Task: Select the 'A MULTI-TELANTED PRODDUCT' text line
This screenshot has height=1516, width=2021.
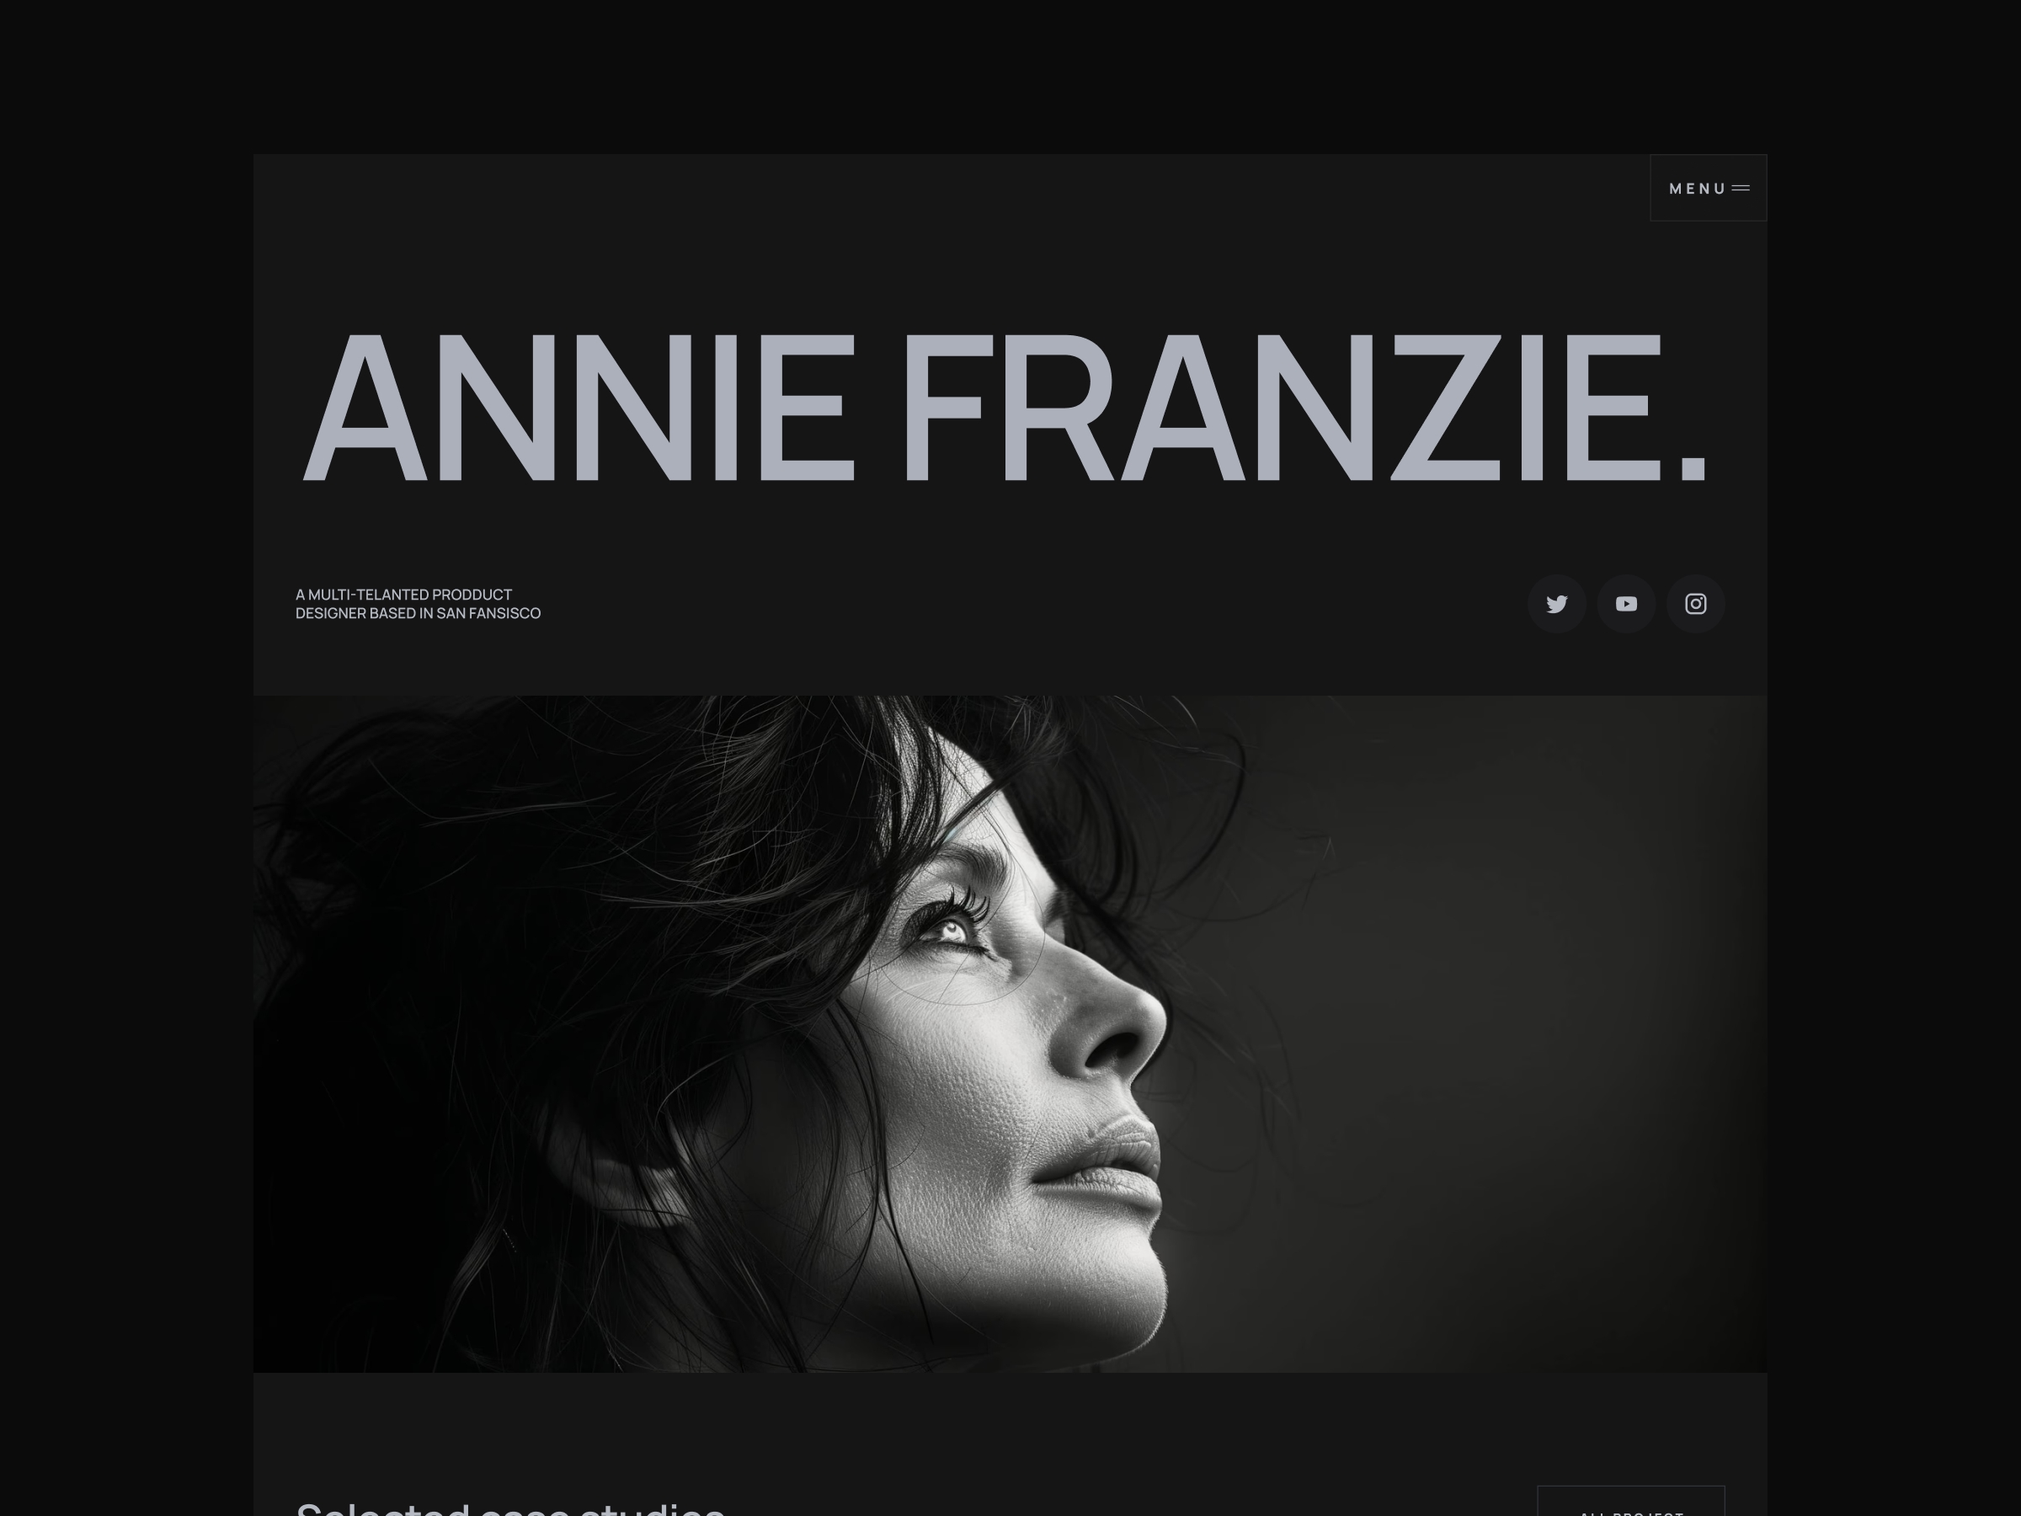Action: (x=404, y=594)
